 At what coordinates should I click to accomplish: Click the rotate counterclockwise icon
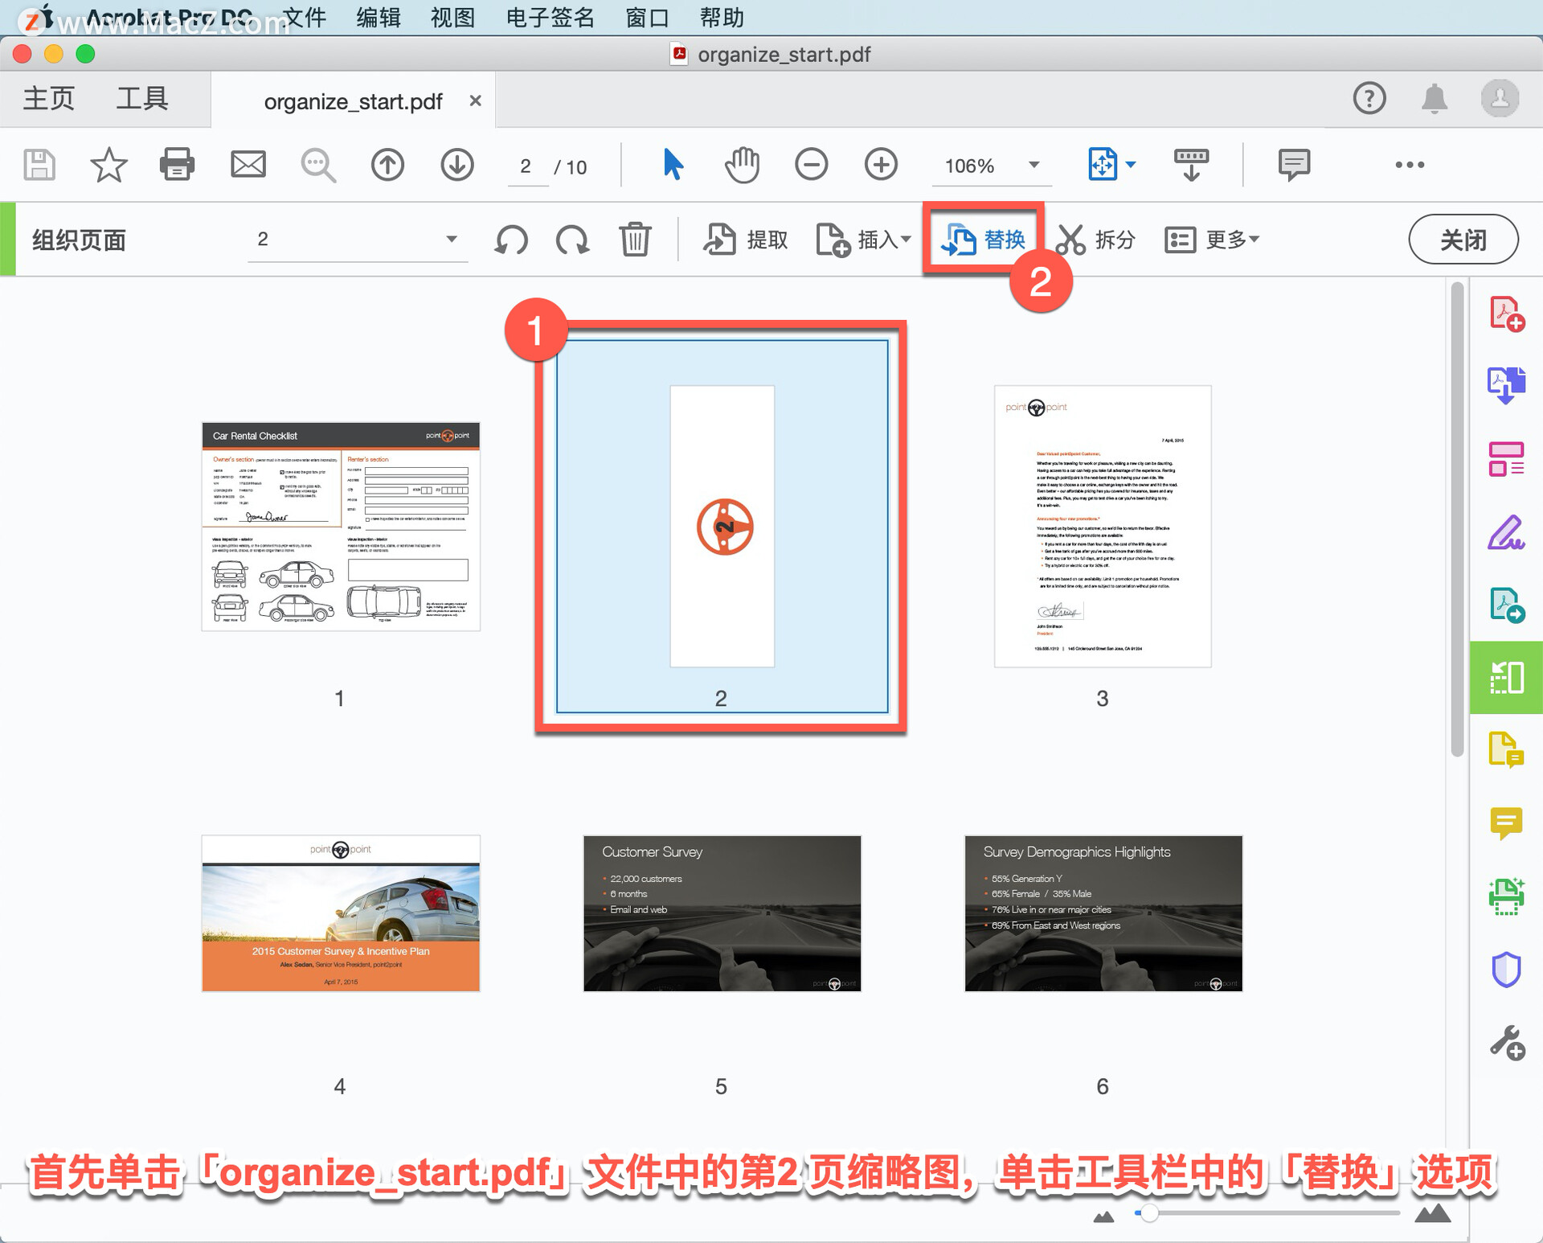pos(511,240)
